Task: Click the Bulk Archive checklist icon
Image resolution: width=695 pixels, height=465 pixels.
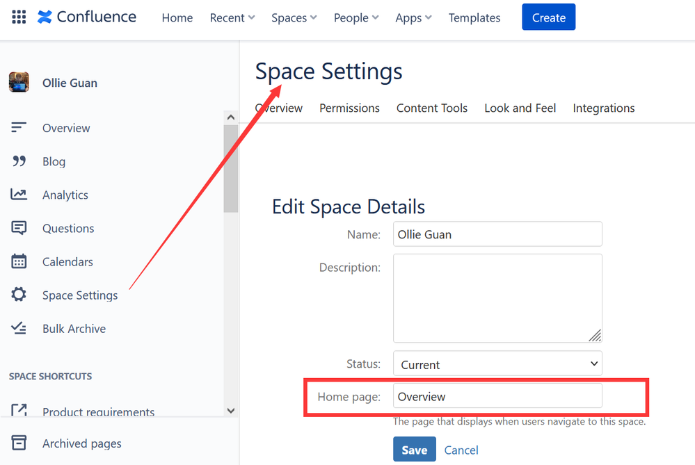Action: [19, 328]
